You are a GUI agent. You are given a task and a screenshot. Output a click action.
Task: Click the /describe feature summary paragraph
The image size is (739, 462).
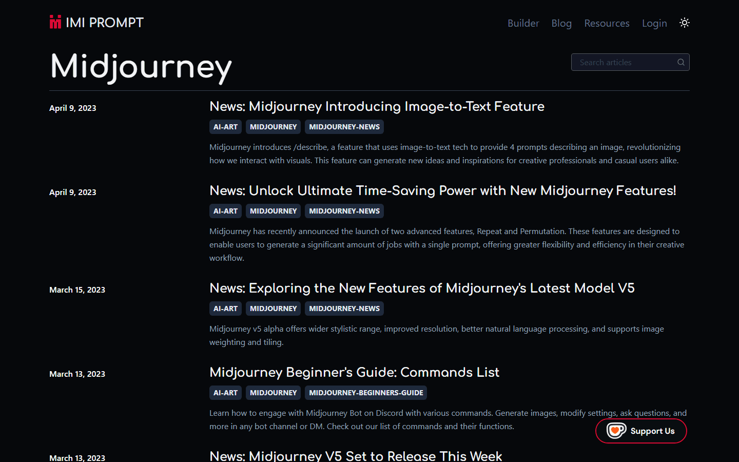coord(445,153)
